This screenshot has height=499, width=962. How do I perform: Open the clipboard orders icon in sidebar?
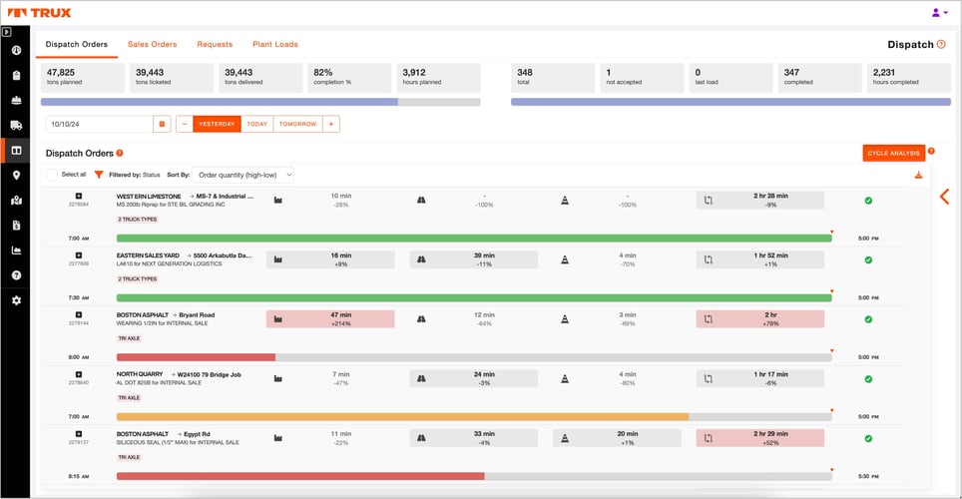click(x=17, y=76)
